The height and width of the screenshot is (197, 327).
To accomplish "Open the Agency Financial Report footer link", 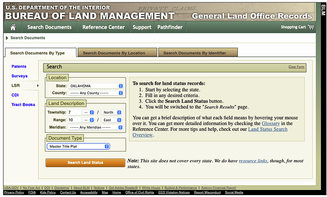I will click(x=218, y=188).
